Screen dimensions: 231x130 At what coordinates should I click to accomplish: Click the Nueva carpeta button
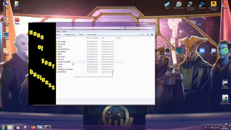pyautogui.click(x=91, y=35)
